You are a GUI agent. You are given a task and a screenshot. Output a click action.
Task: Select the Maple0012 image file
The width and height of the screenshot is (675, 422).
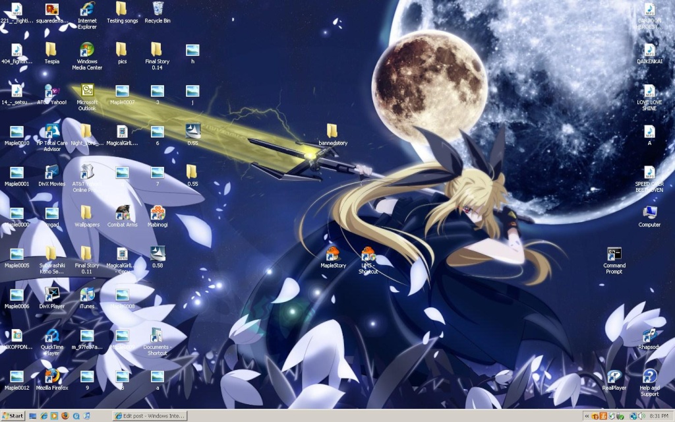click(x=16, y=380)
